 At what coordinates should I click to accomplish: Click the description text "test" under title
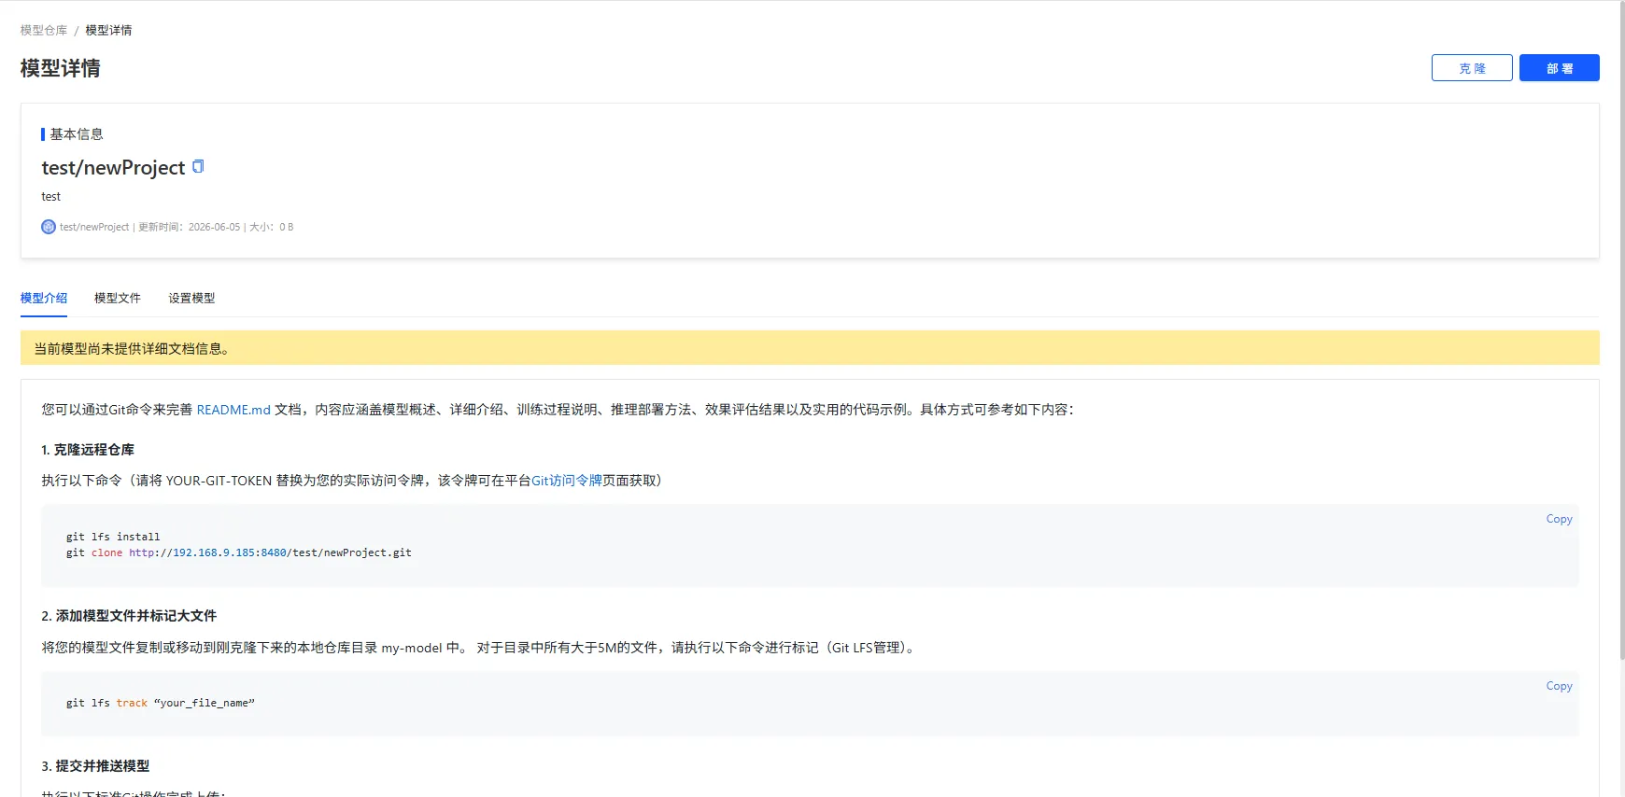click(51, 197)
